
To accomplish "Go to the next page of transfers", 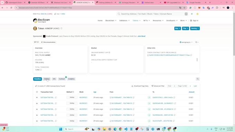I will coord(190,86).
